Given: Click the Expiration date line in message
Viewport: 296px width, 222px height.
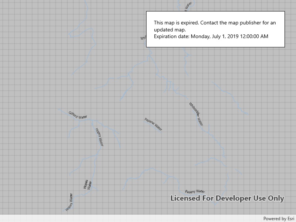Looking at the screenshot, I should coord(211,36).
